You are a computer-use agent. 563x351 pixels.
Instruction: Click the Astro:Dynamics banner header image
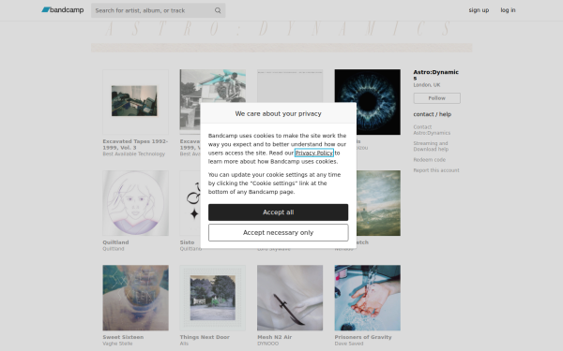click(281, 37)
